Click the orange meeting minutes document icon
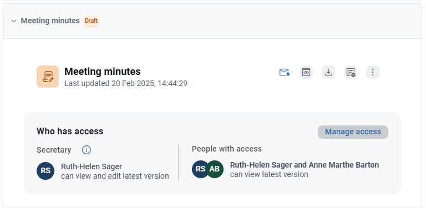Viewport: 426px width, 212px height. coord(48,77)
